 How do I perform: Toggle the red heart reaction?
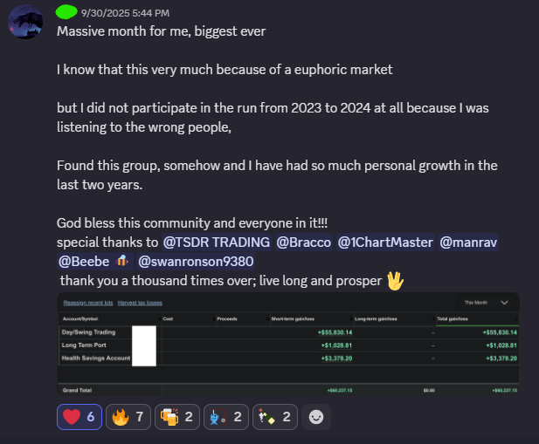click(x=79, y=417)
